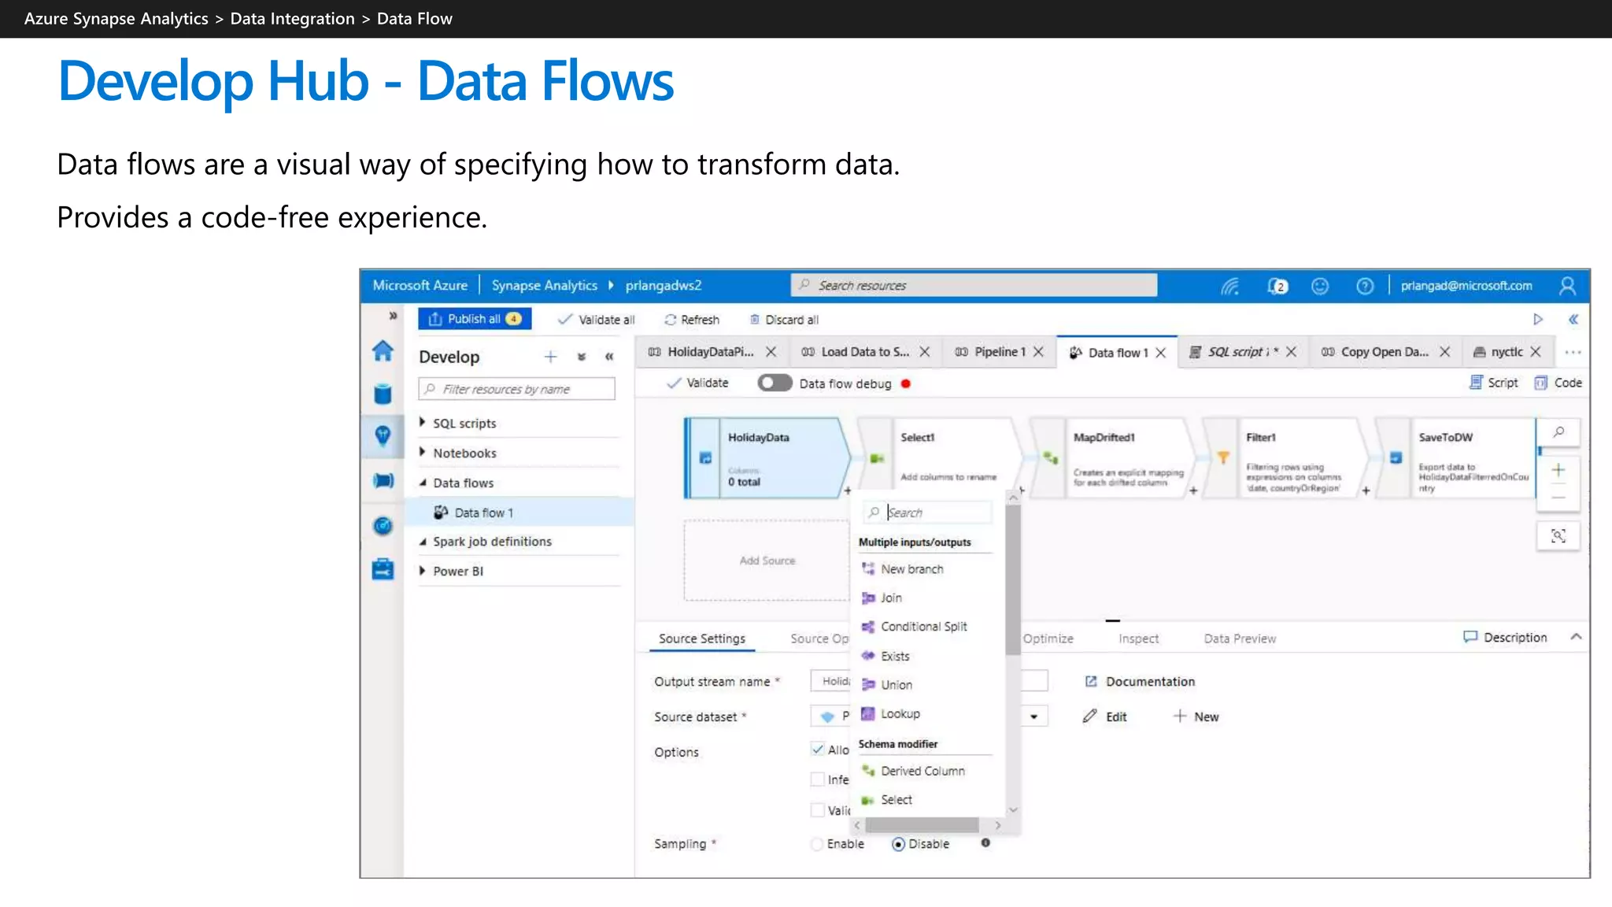Select the Develop hub icon
This screenshot has width=1612, height=907.
click(383, 436)
